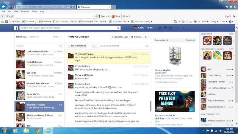Image resolution: width=238 pixels, height=134 pixels.
Task: Open the Val Betts conversation
Action: (39, 74)
